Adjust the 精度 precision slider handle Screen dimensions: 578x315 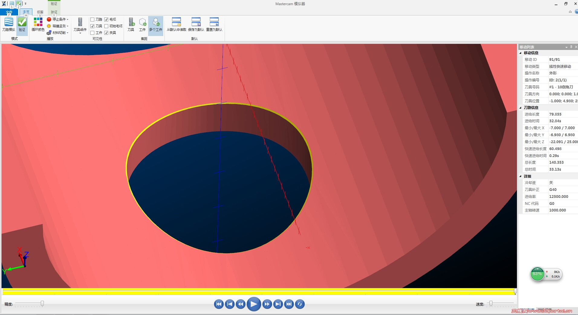click(42, 304)
